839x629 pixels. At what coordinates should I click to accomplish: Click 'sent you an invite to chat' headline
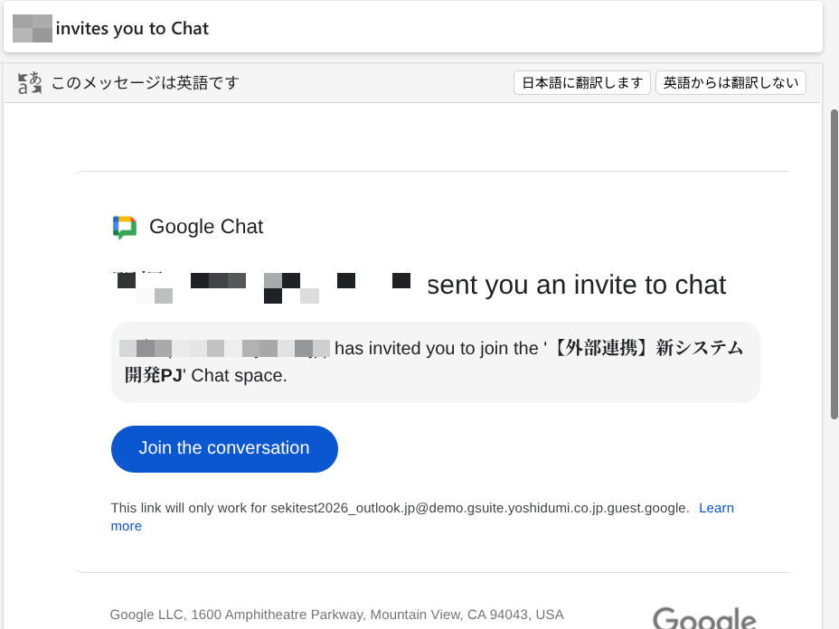click(576, 285)
